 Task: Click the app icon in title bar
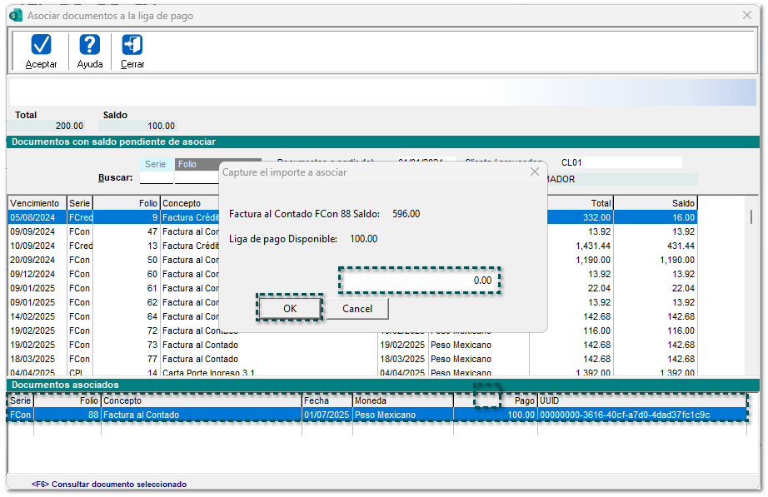click(x=15, y=15)
